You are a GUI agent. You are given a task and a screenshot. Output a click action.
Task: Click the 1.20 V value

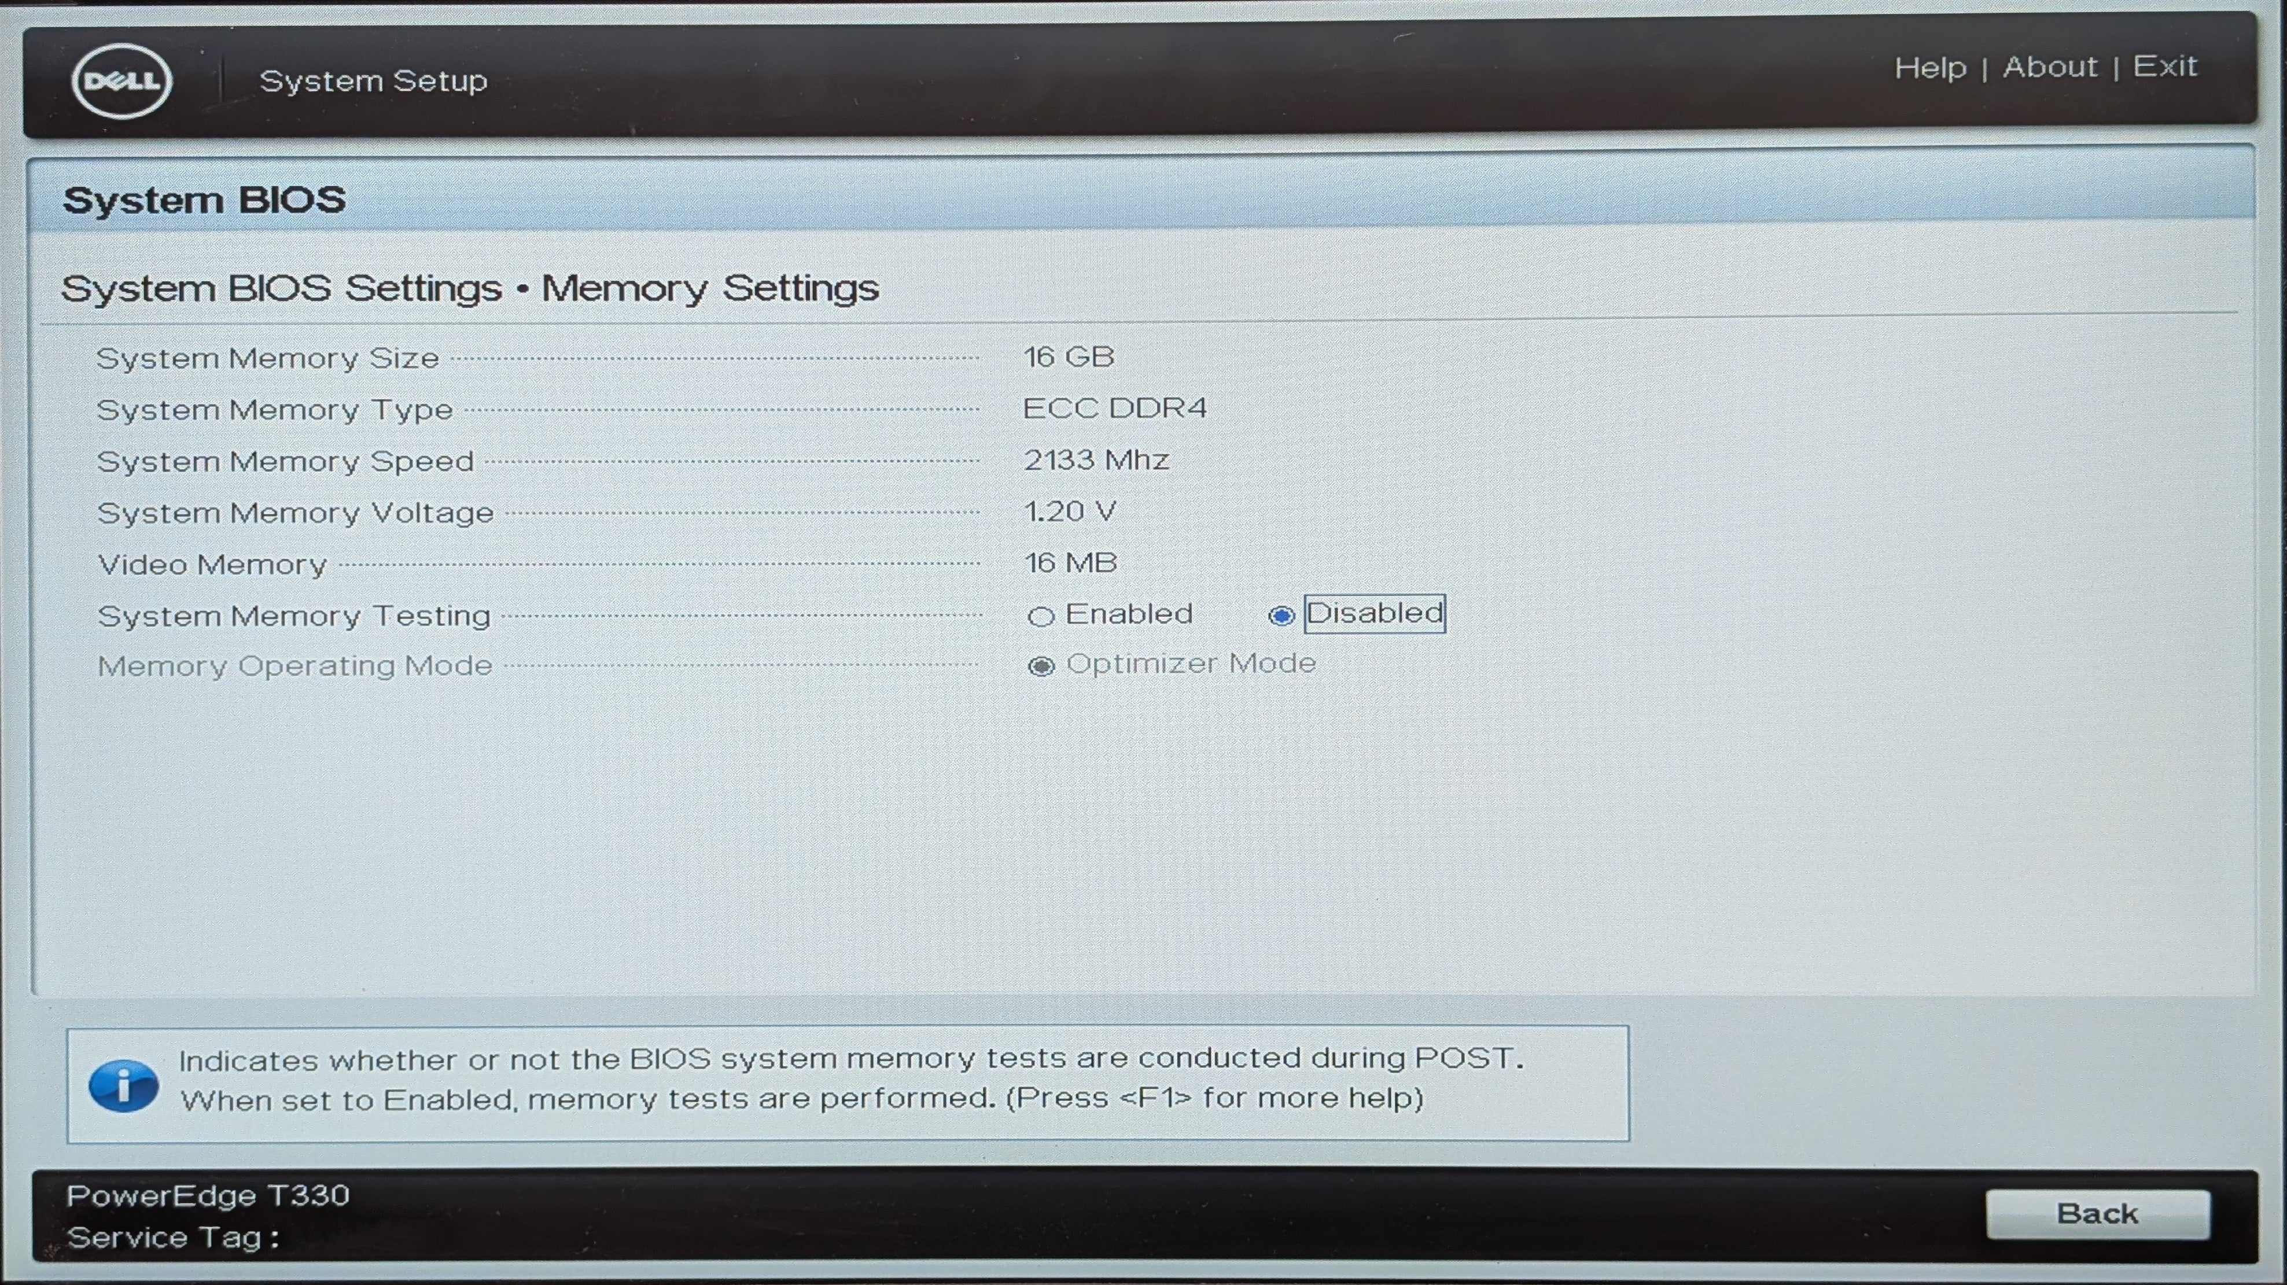[1071, 511]
